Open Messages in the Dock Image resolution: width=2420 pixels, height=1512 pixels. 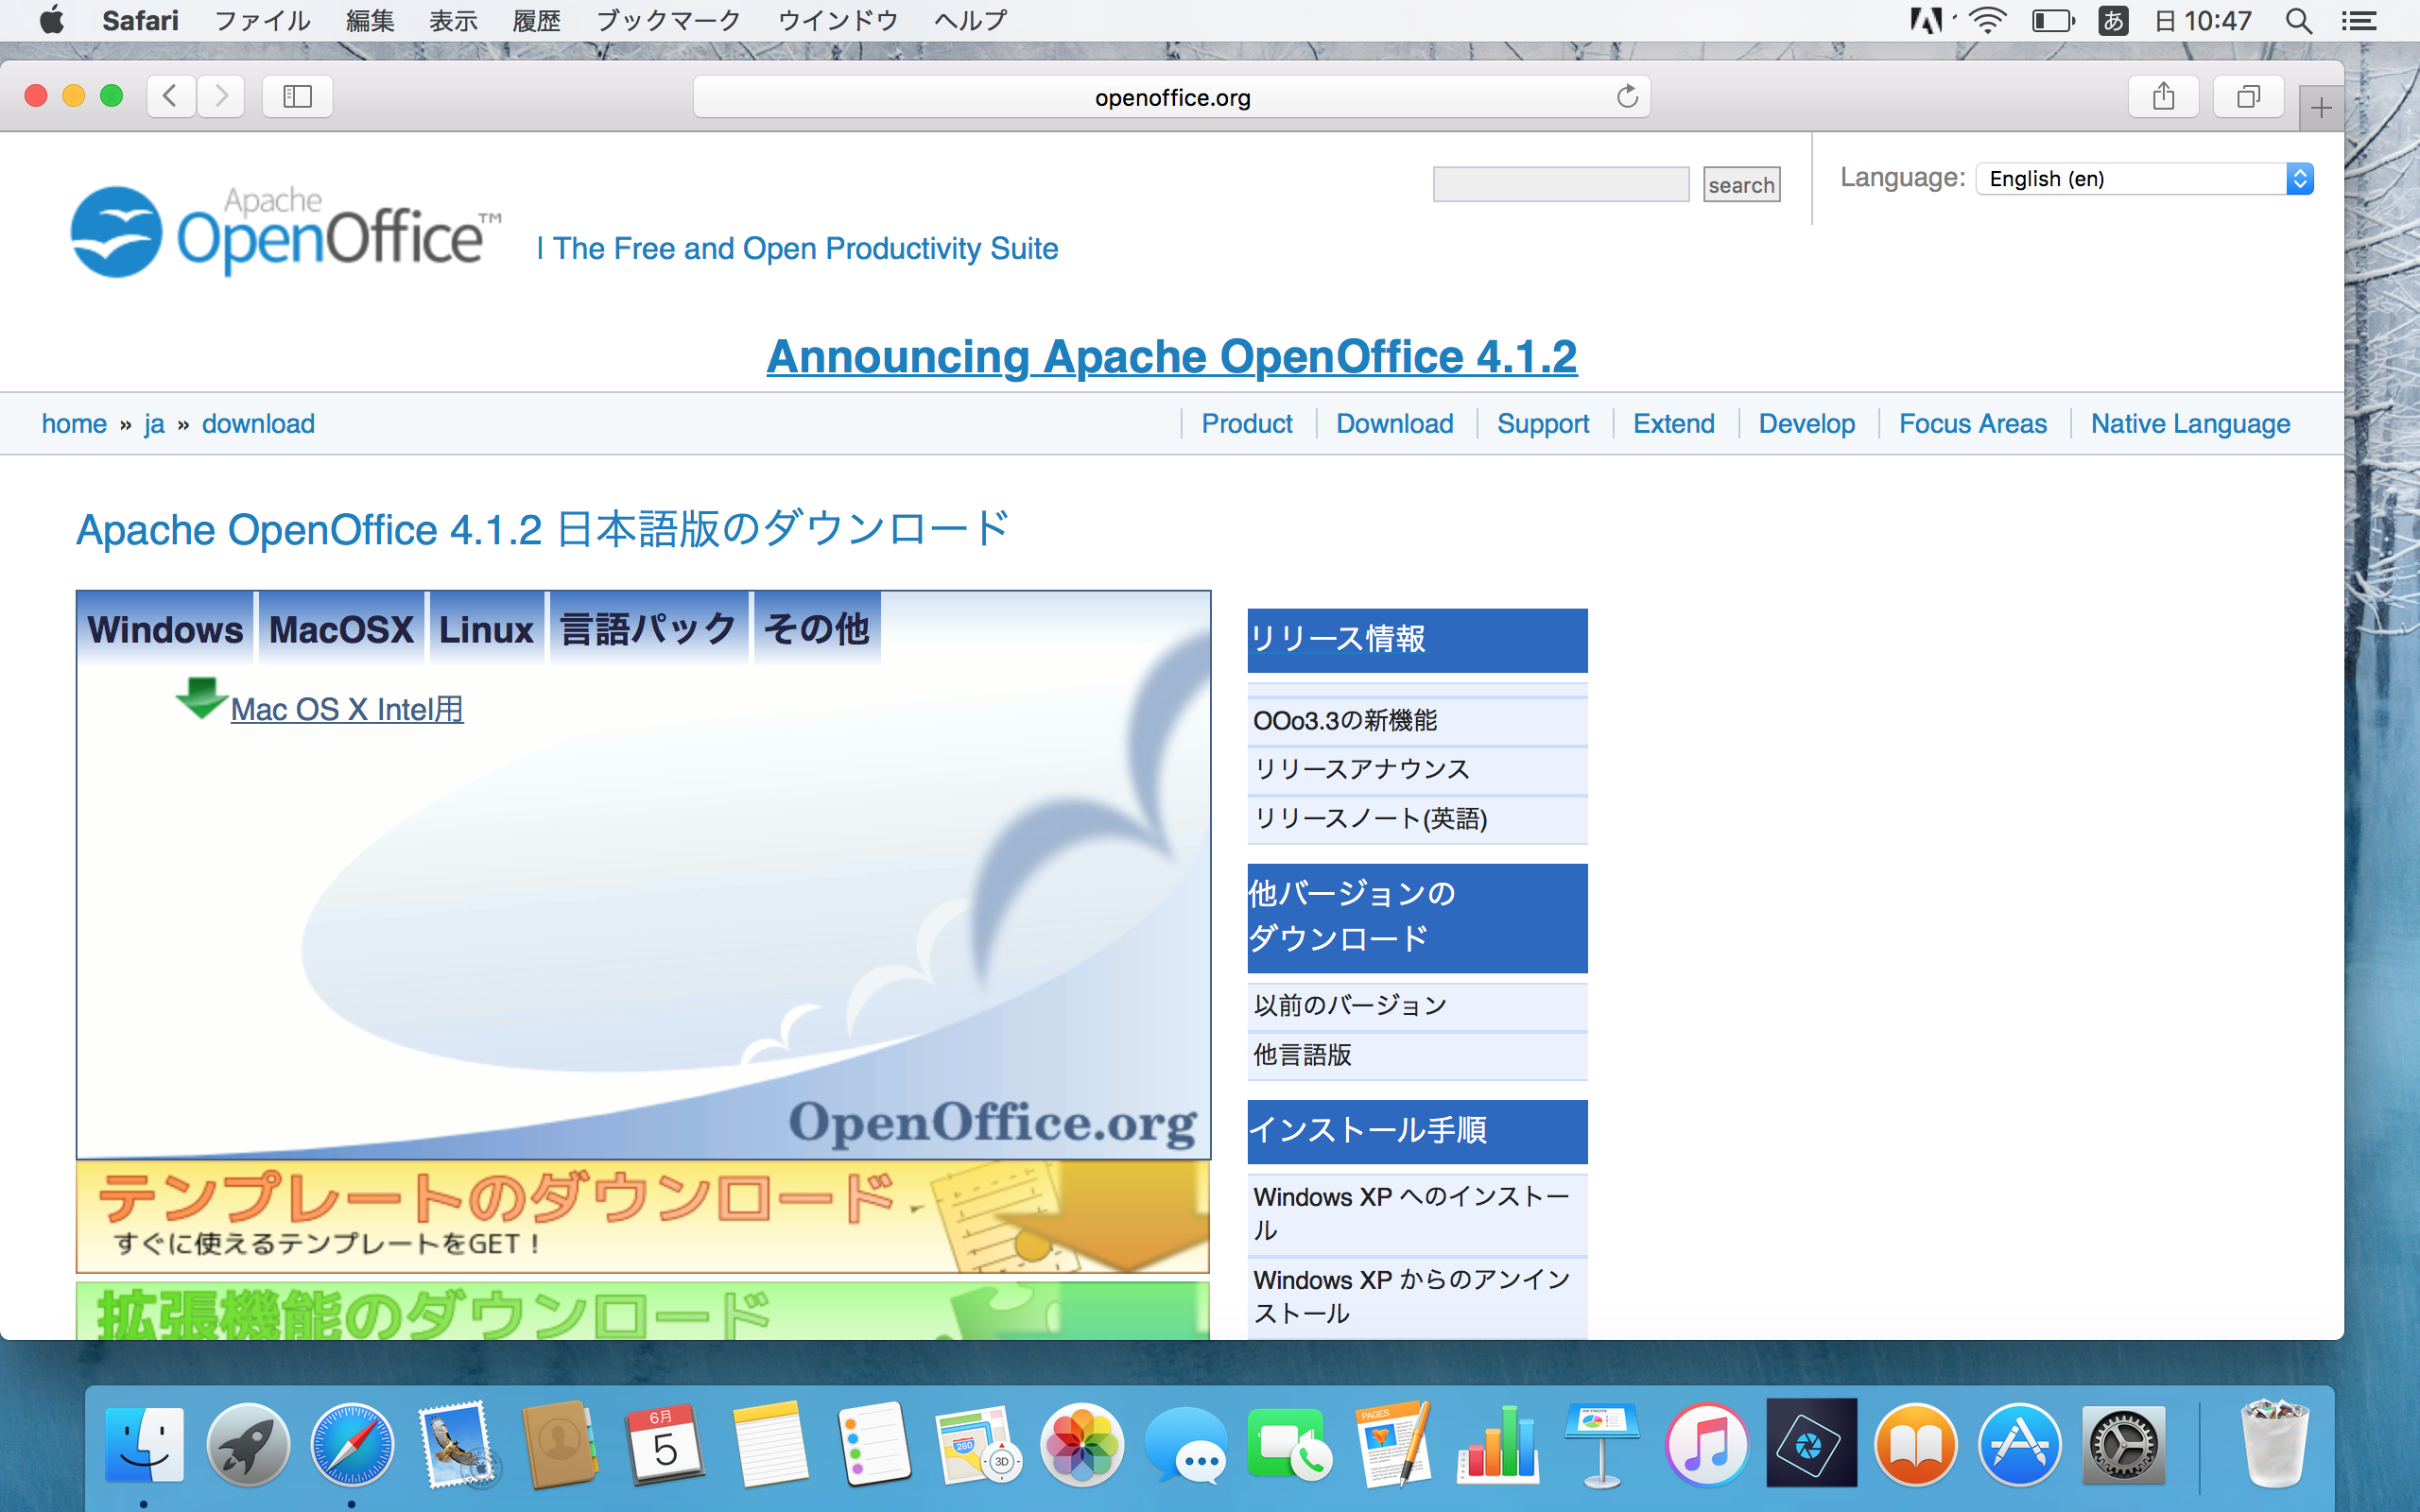coord(1185,1444)
